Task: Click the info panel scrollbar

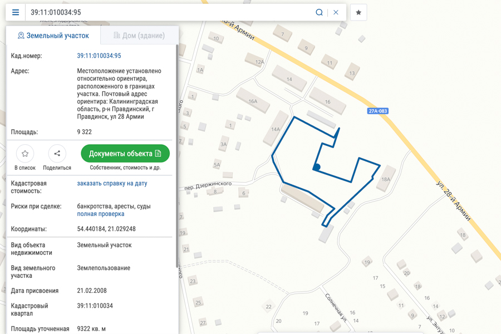Action: (x=176, y=156)
